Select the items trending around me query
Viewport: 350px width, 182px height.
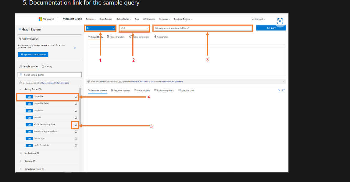(x=48, y=131)
